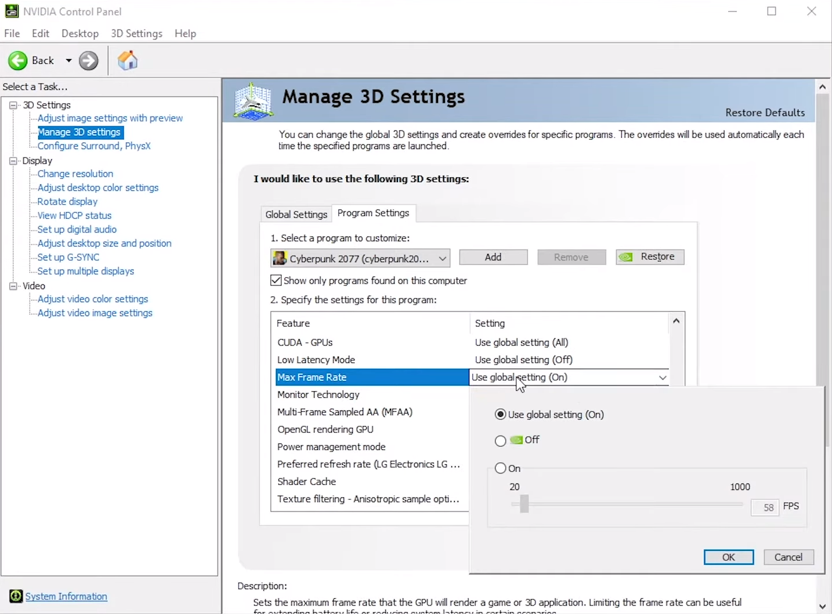Click the Cyberpunk 2077 program icon
The image size is (832, 614).
[x=280, y=257]
